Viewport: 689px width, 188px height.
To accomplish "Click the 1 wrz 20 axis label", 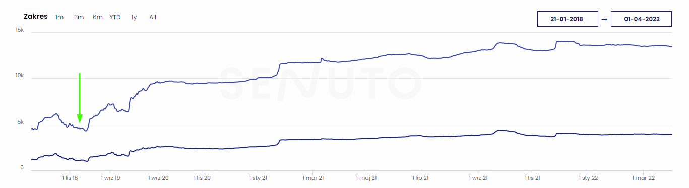I will [158, 178].
